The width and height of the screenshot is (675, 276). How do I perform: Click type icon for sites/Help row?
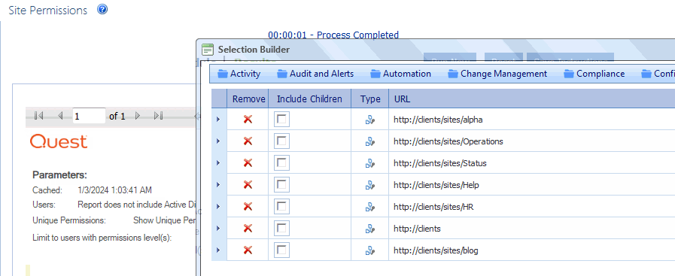tap(369, 185)
